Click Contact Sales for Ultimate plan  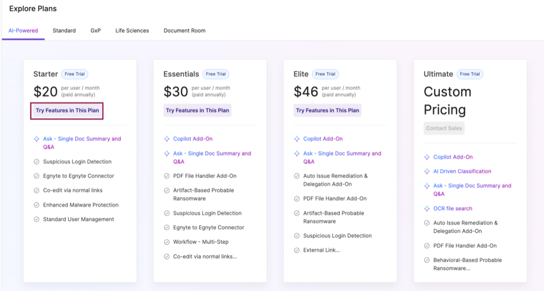click(x=444, y=129)
